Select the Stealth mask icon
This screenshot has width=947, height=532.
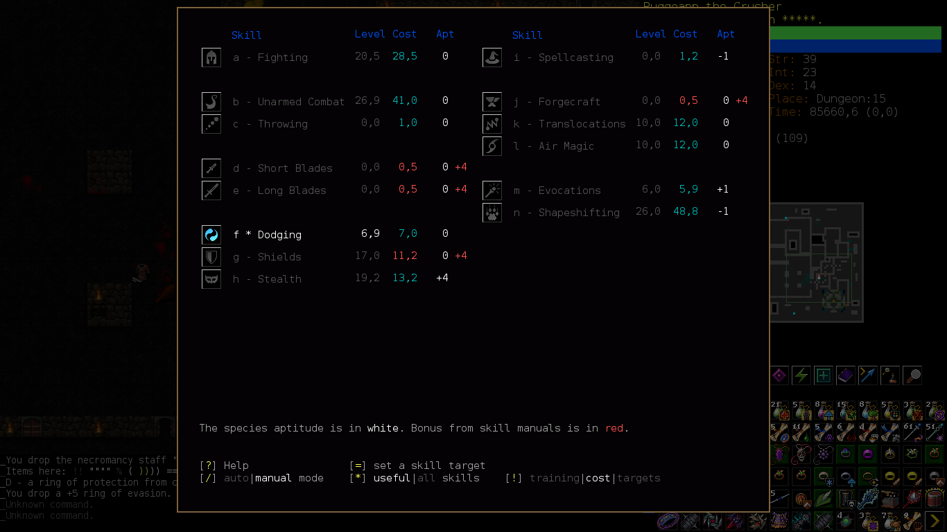tap(211, 279)
